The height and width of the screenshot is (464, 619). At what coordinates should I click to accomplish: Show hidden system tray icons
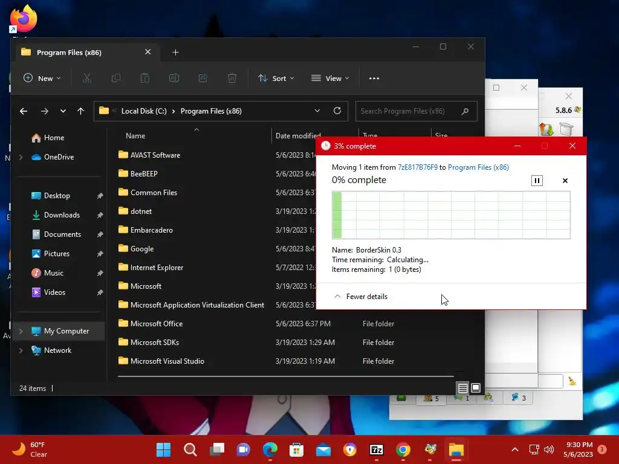[x=515, y=449]
